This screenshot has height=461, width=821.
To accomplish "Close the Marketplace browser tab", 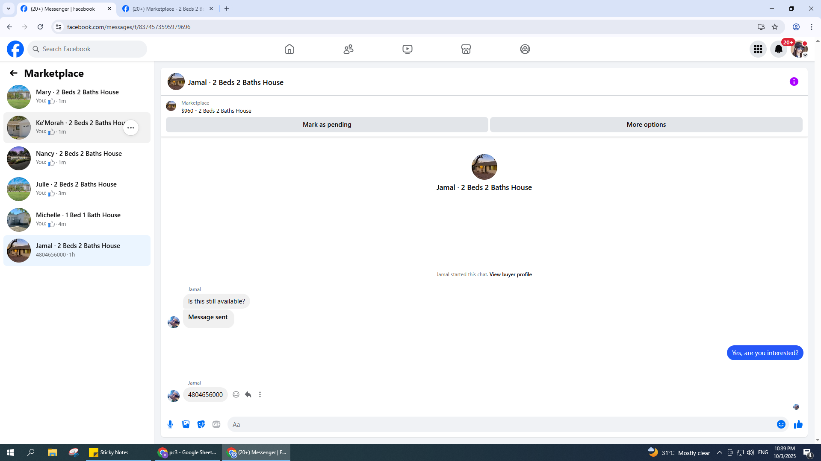I will (211, 9).
